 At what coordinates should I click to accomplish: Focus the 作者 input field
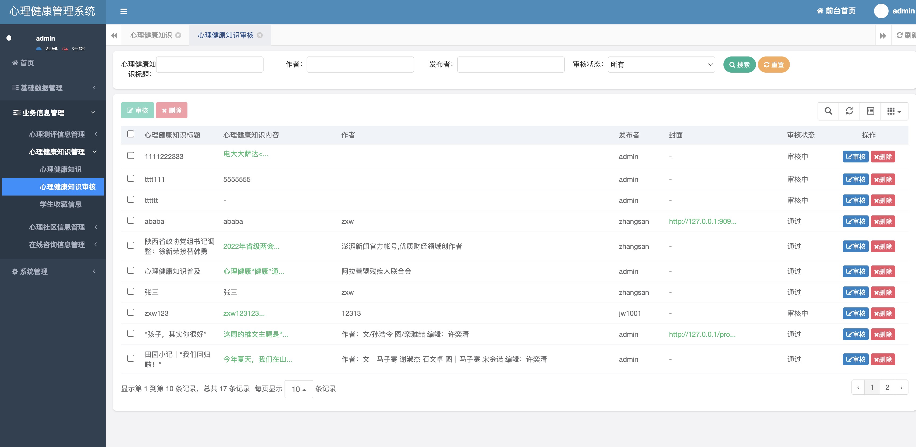(360, 65)
